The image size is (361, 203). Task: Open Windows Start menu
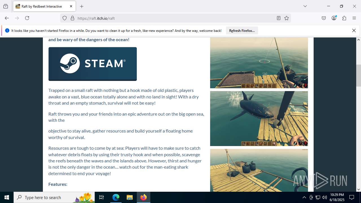(7, 197)
